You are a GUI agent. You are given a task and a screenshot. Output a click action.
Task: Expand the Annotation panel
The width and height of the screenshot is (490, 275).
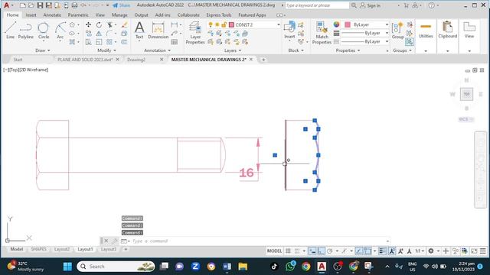pos(158,50)
